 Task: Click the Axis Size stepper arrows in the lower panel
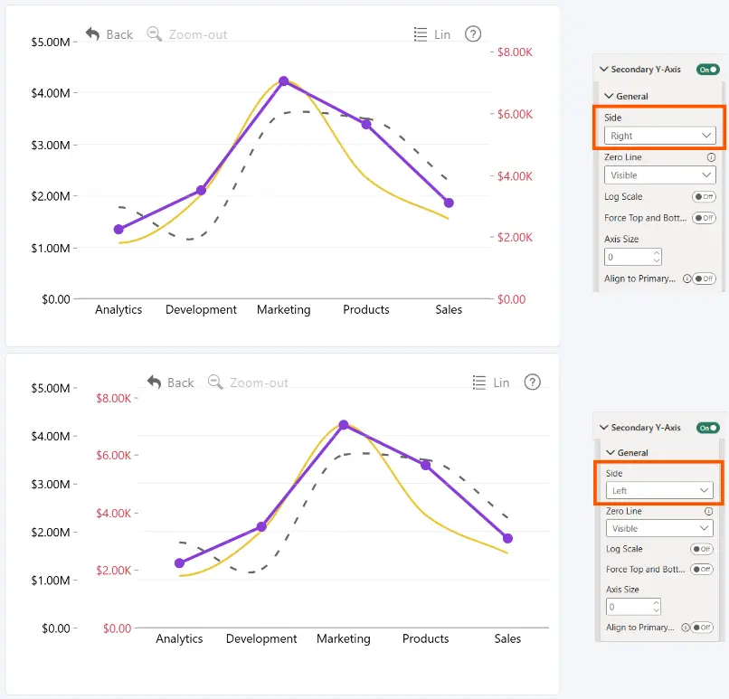(656, 607)
